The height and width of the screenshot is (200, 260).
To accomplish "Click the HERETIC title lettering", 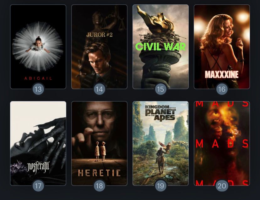I will pyautogui.click(x=99, y=173).
